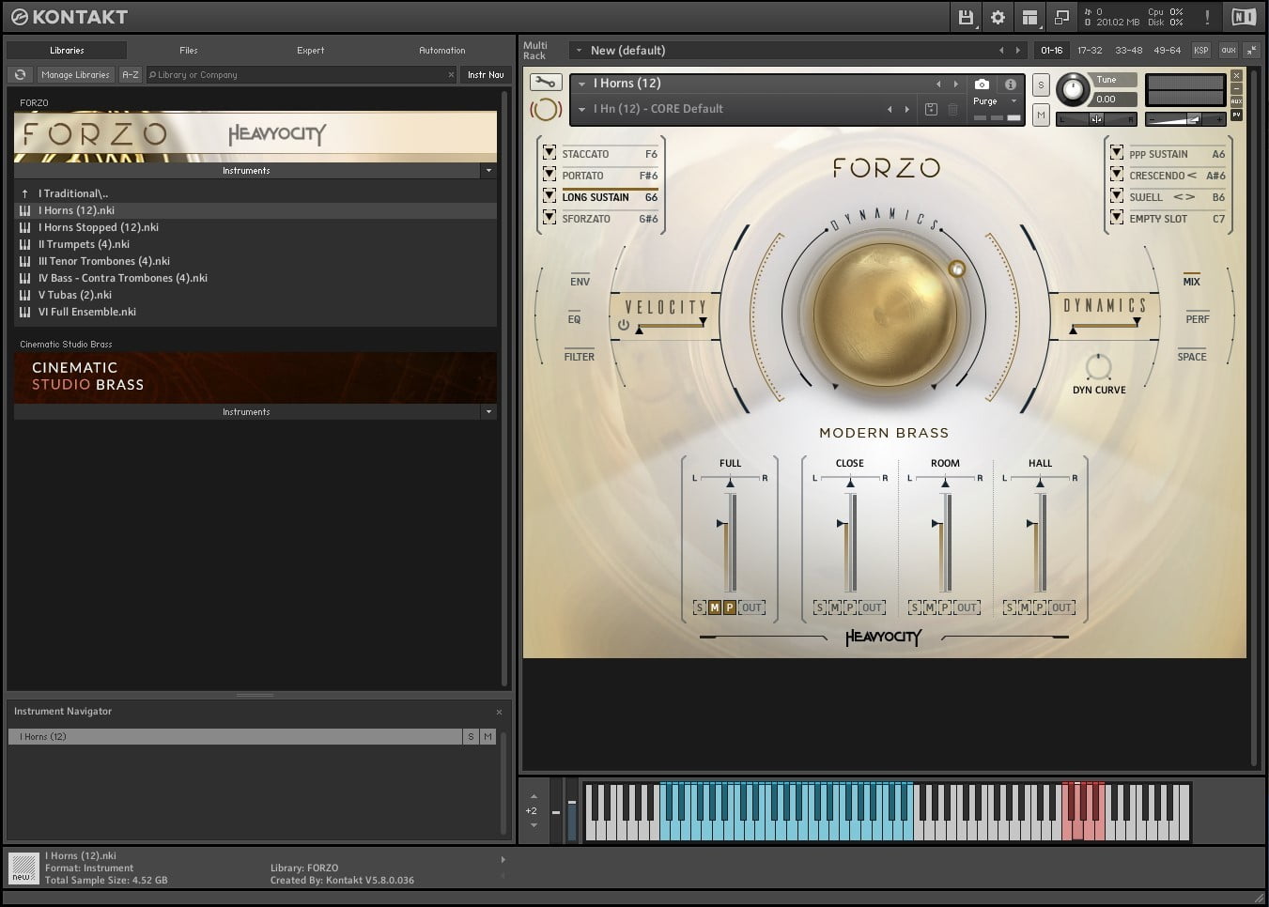Collapse the I Hn CORE Default header
The image size is (1269, 907).
click(x=584, y=109)
